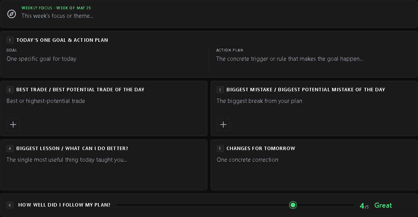
Task: Click the 'One concrete correction' field
Action: click(x=247, y=160)
